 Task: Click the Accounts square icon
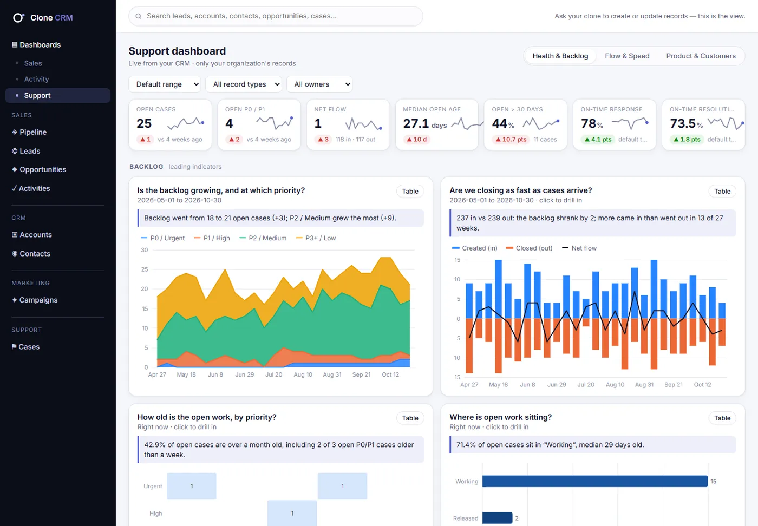pos(15,235)
